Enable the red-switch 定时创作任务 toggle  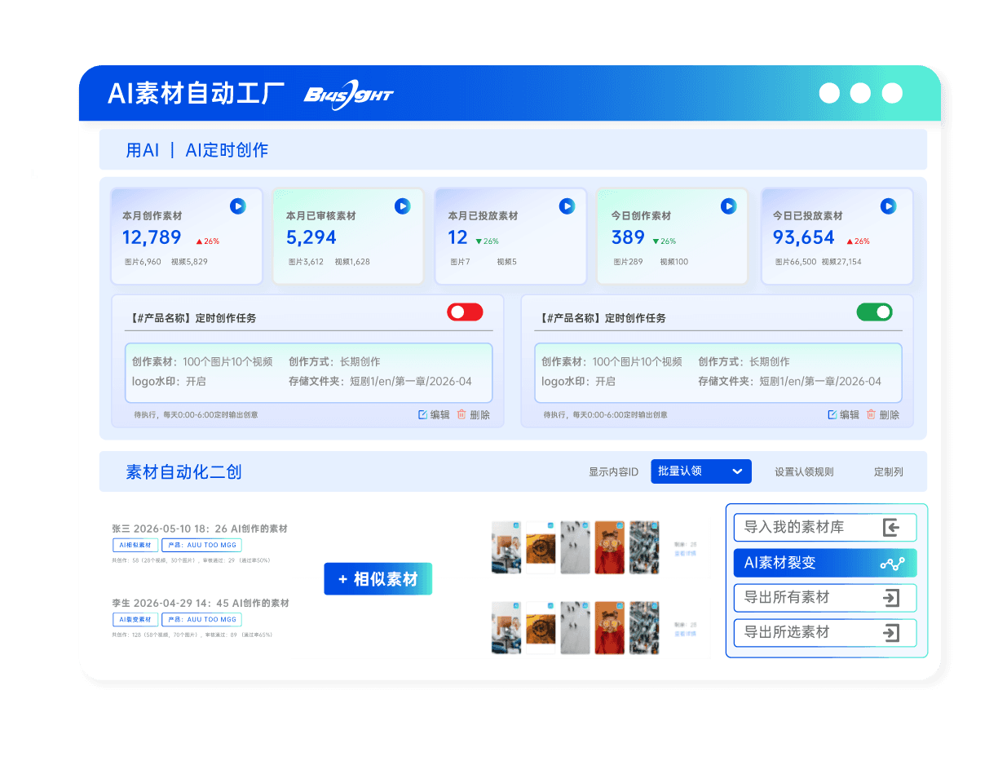click(x=465, y=312)
